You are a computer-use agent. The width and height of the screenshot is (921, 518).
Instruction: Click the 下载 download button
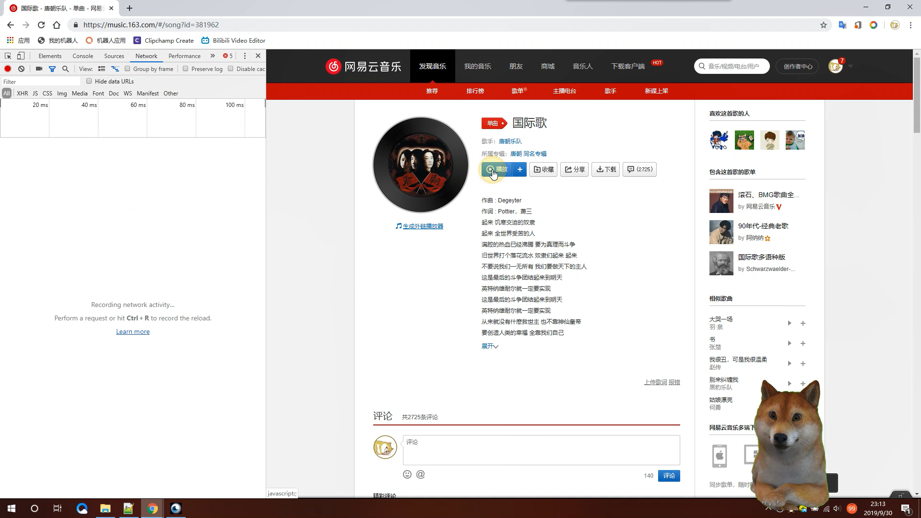(x=606, y=169)
